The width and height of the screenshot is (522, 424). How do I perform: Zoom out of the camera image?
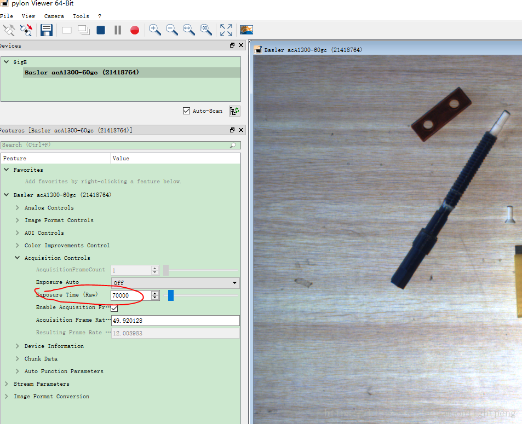(x=172, y=30)
